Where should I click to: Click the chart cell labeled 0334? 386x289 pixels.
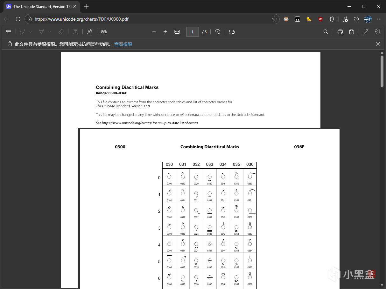coord(210,244)
